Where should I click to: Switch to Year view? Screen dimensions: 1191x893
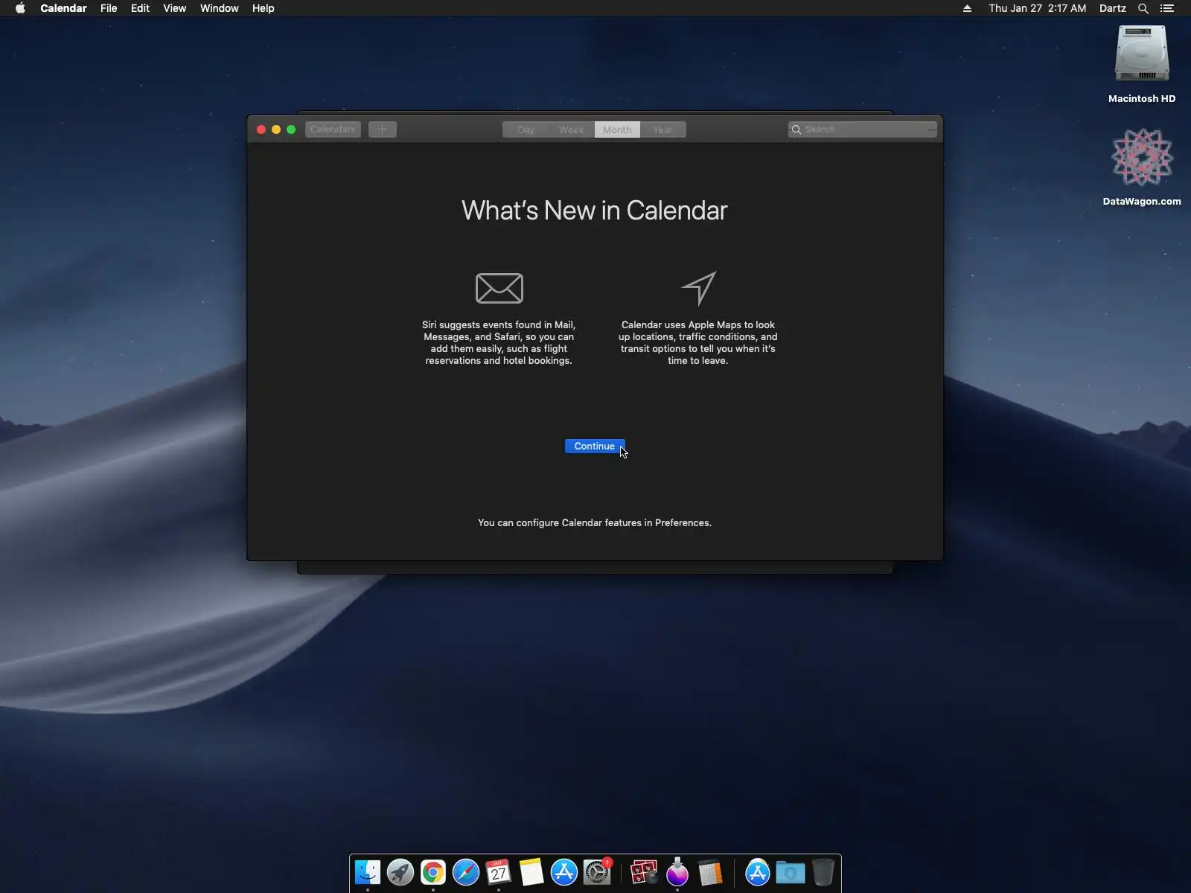pos(662,129)
